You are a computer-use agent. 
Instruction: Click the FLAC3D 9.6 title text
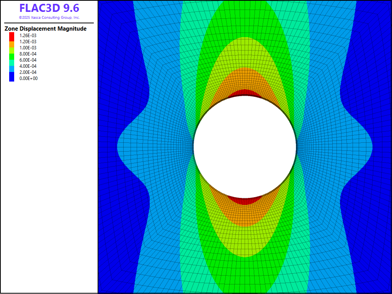pos(49,8)
